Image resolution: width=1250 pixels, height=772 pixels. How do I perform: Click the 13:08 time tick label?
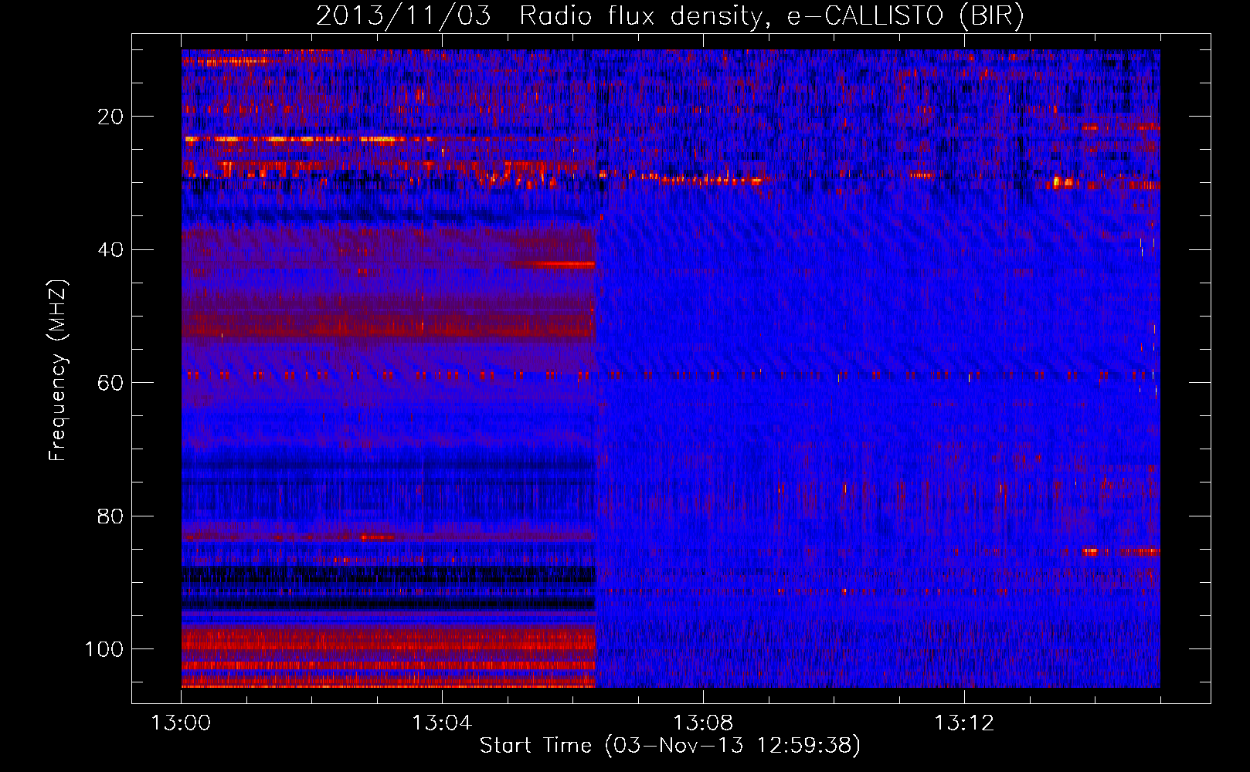pos(703,723)
